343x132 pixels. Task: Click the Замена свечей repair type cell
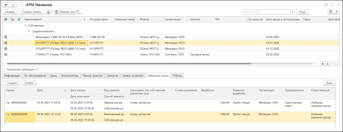click(x=115, y=103)
